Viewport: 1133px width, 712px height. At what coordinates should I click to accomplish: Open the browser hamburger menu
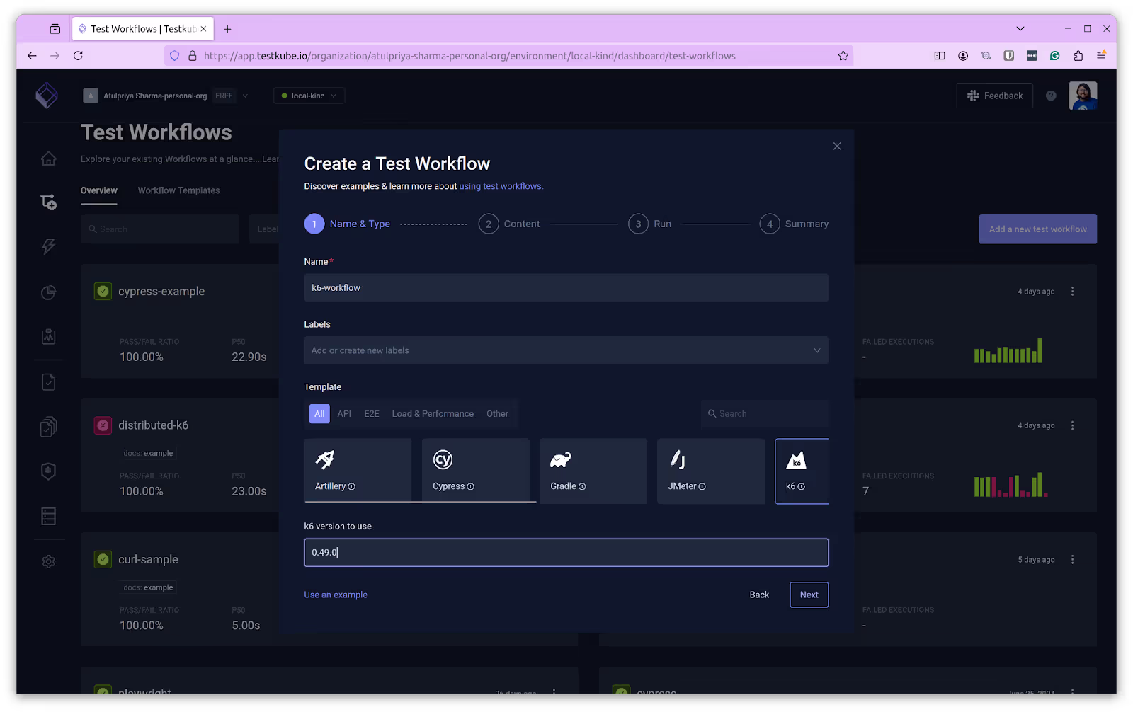[1101, 56]
